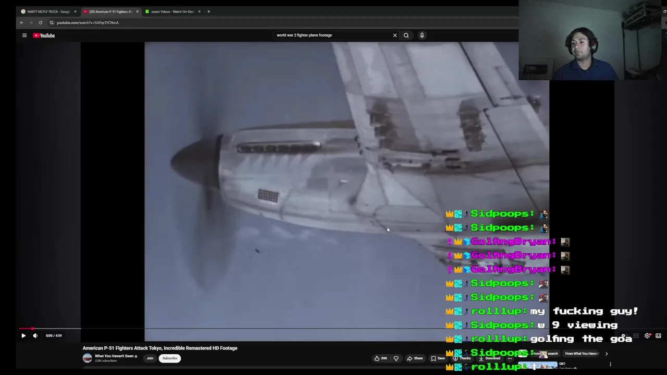This screenshot has height=375, width=667.
Task: Switch player to theater mode
Action: (x=658, y=336)
